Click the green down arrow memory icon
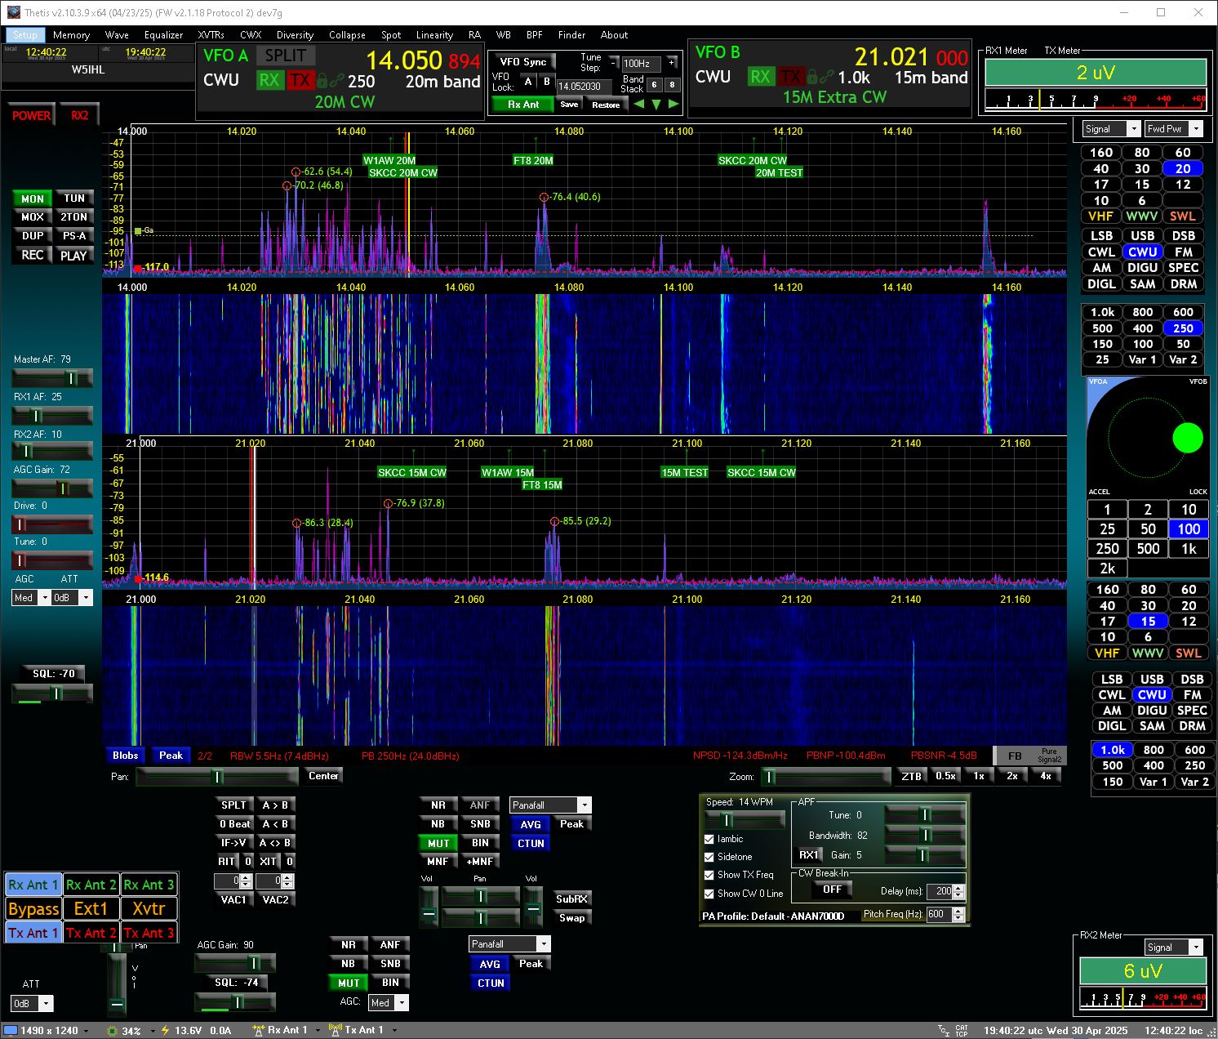This screenshot has width=1218, height=1039. tap(656, 105)
